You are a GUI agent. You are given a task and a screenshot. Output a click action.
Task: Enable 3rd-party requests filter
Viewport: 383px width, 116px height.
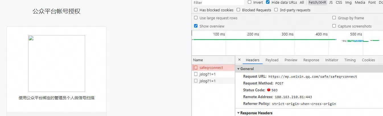276,10
